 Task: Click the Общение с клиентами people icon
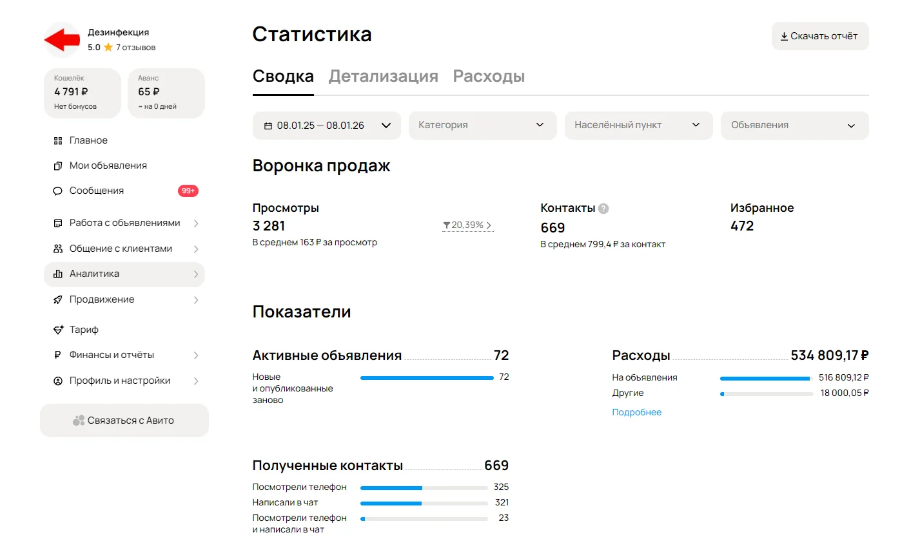click(x=58, y=249)
